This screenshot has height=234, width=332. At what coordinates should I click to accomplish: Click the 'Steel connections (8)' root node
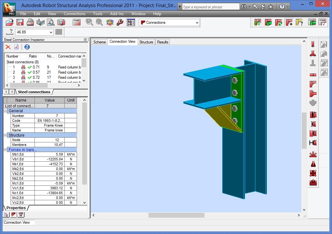23,62
